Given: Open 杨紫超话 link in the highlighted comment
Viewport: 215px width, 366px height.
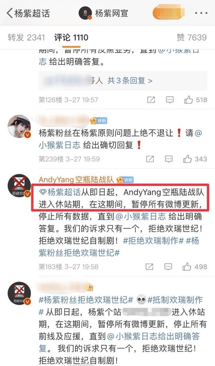Looking at the screenshot, I should (60, 192).
